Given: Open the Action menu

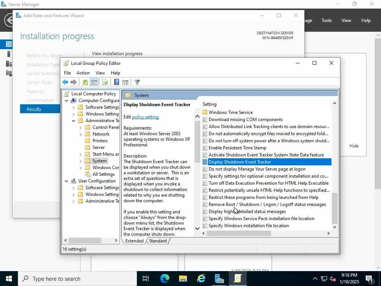Looking at the screenshot, I should coord(83,73).
